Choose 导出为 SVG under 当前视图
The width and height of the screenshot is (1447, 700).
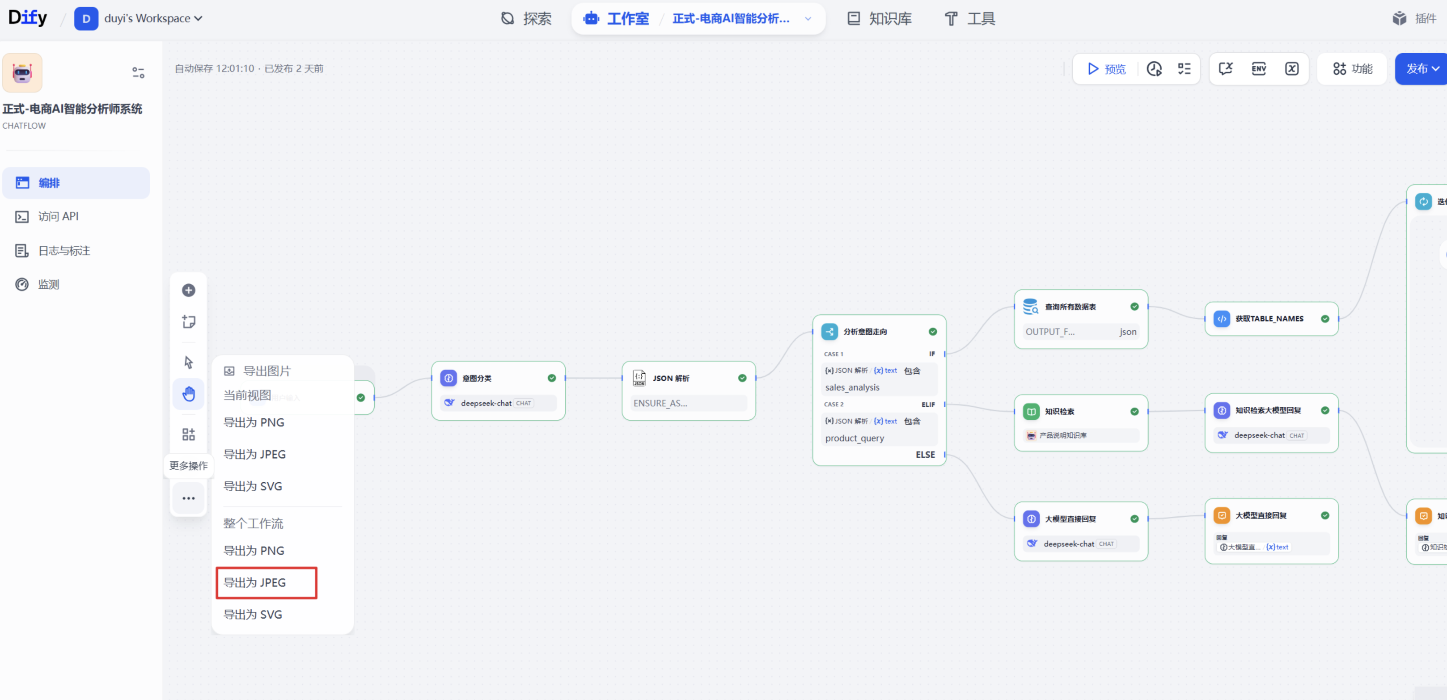pyautogui.click(x=253, y=486)
